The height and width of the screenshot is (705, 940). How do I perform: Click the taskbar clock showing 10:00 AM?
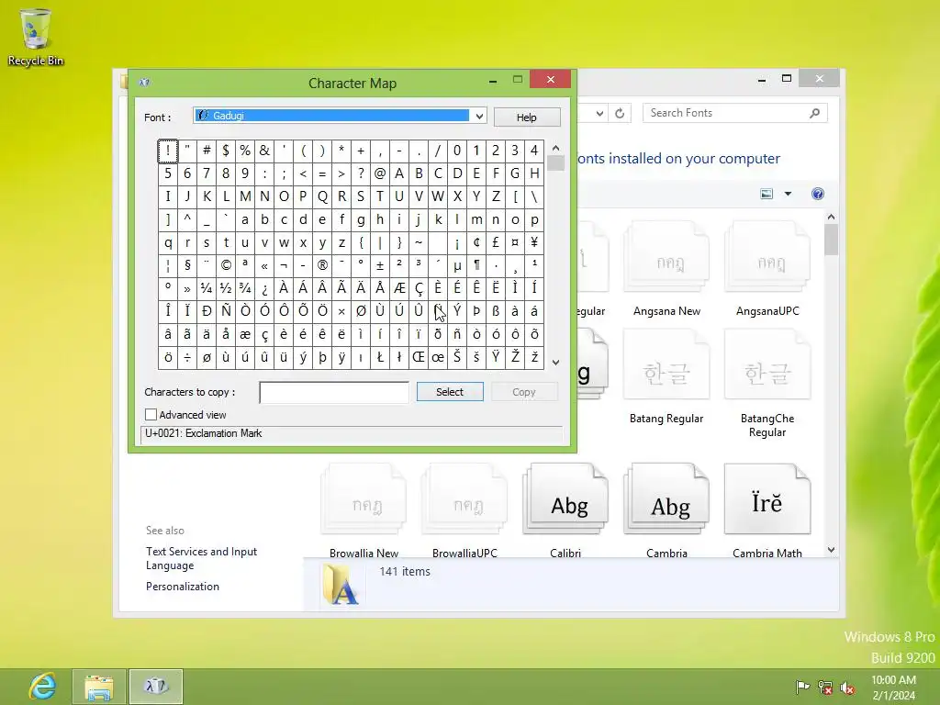[x=893, y=687]
